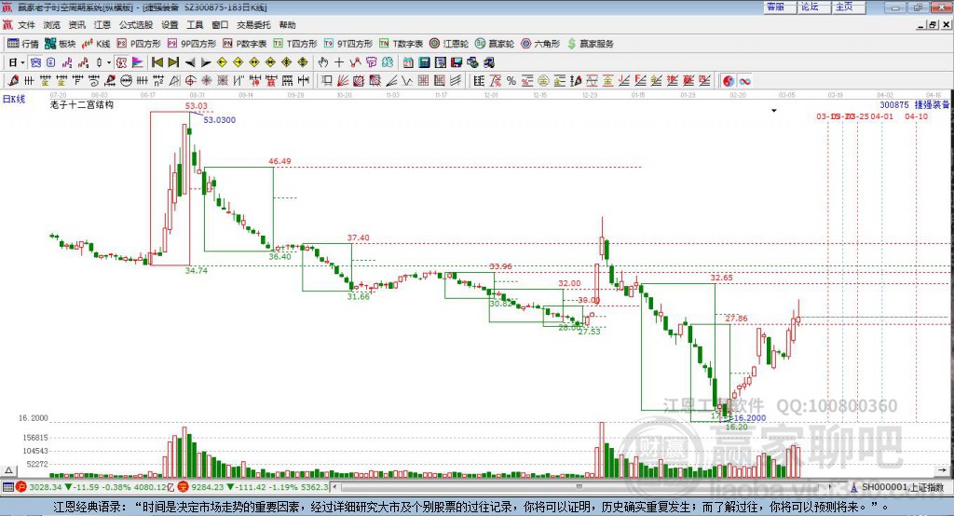Open the chart options triangle dropdown
This screenshot has height=516, width=954.
[774, 111]
